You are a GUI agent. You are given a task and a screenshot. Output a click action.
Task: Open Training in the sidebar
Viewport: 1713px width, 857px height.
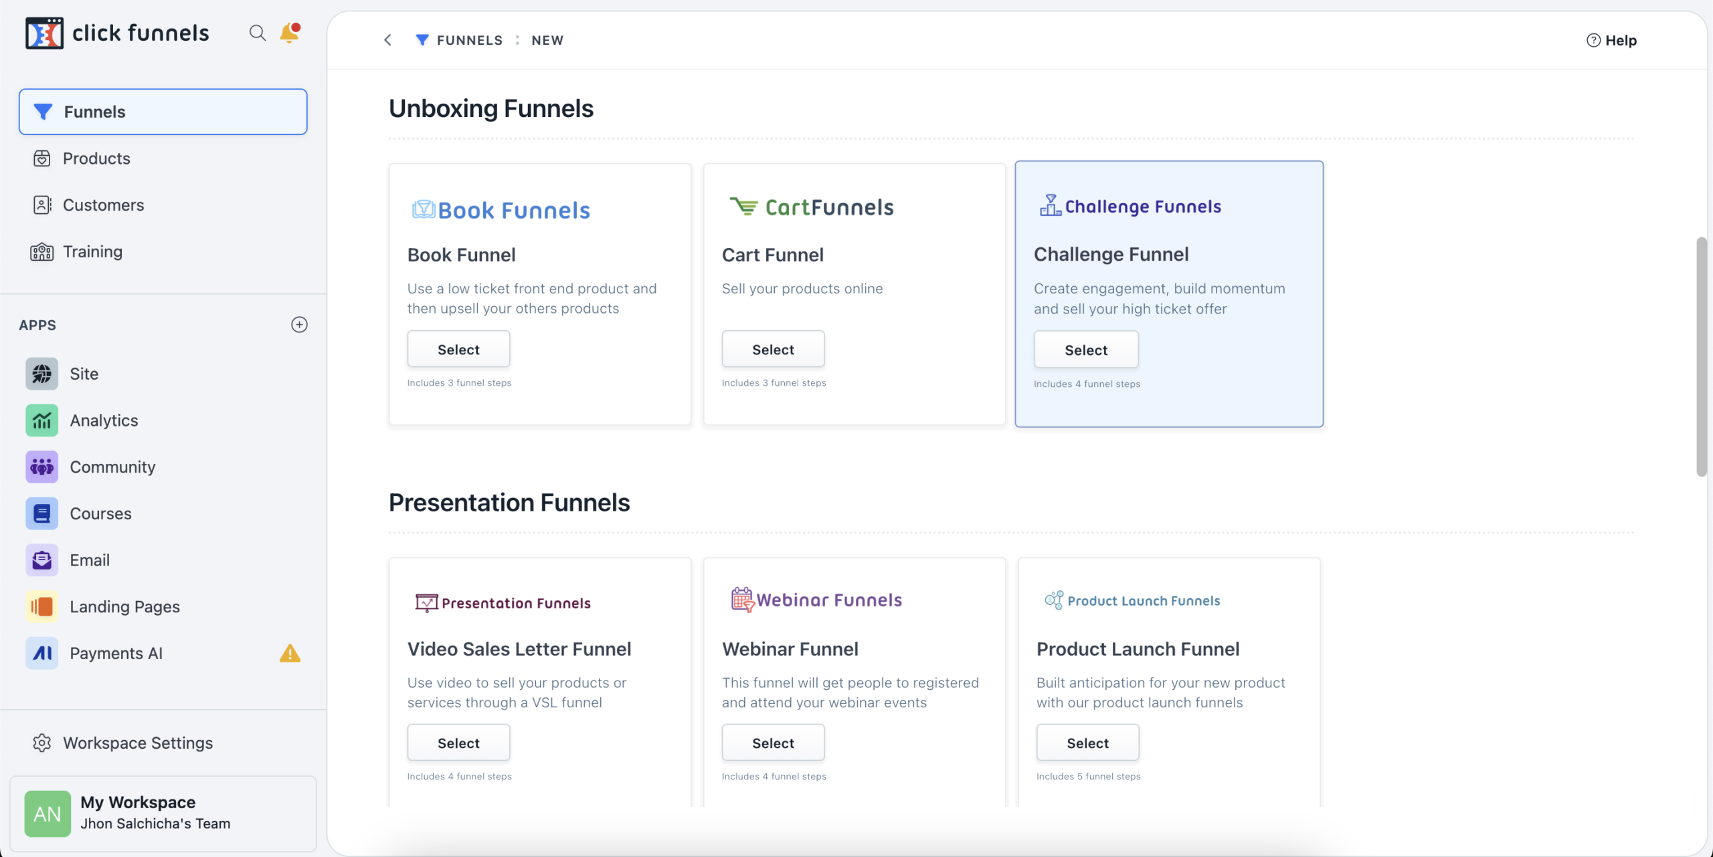click(x=163, y=252)
